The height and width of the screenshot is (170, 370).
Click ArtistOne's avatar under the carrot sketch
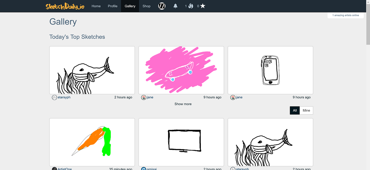click(x=54, y=169)
